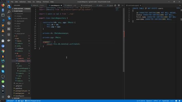Open Google Chrome from the dock
This screenshot has width=182, height=102.
click(x=3, y=51)
